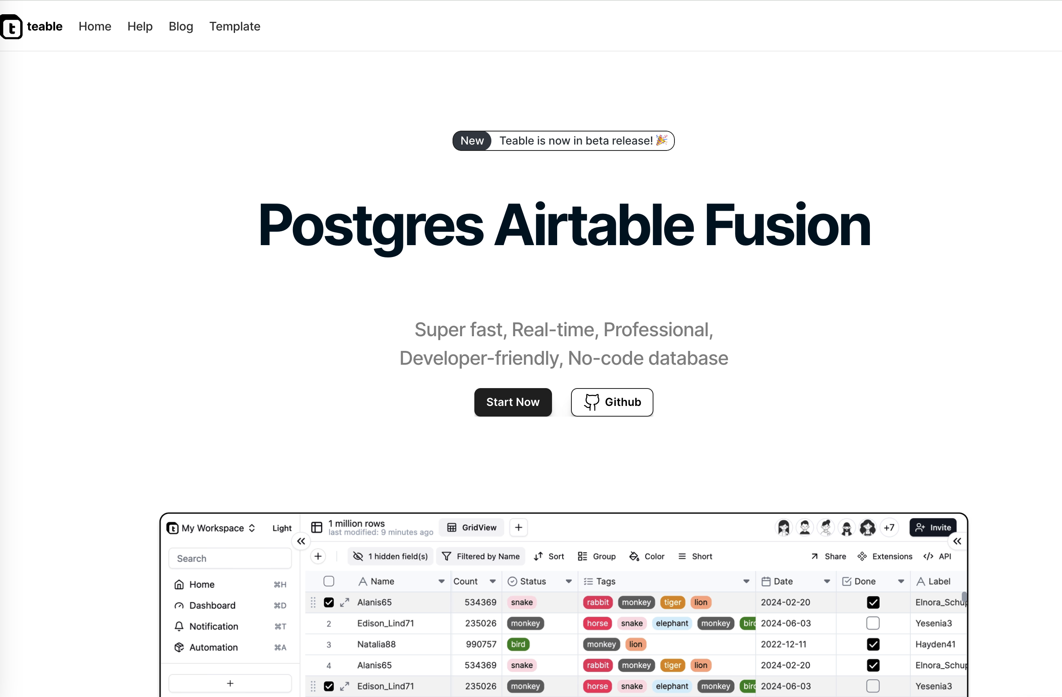
Task: Open the Short row height option
Action: pos(695,556)
